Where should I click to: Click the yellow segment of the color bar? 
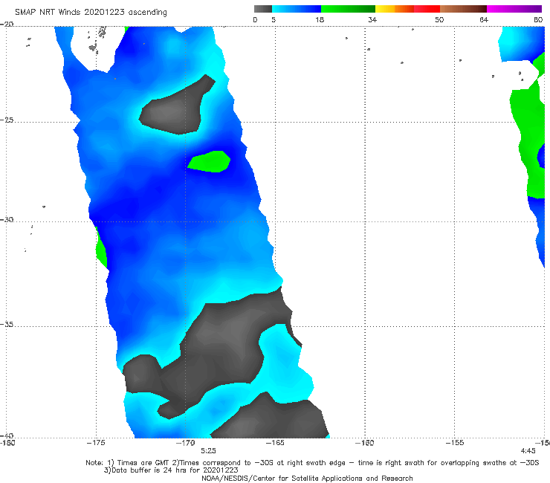(385, 9)
